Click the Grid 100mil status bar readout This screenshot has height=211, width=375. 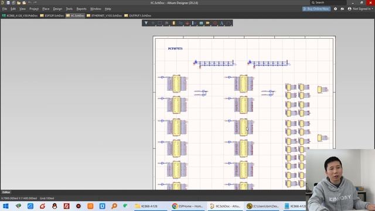tap(47, 198)
